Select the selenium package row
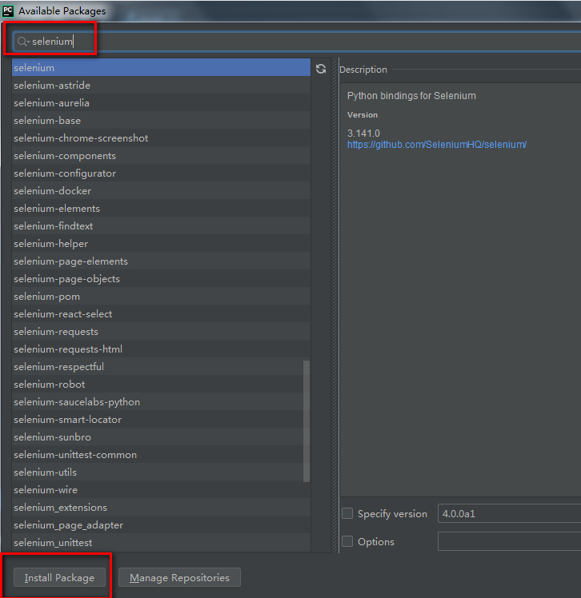This screenshot has width=581, height=598. coord(161,67)
